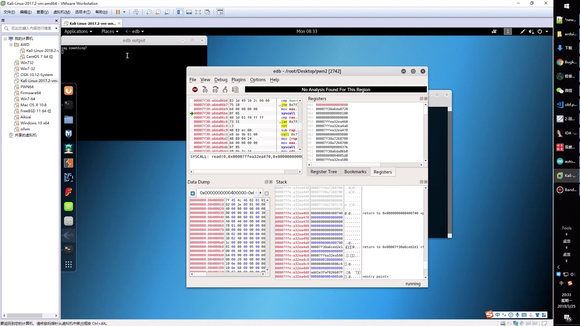The width and height of the screenshot is (580, 326).
Task: Click the edb Step Over icon
Action: [215, 90]
